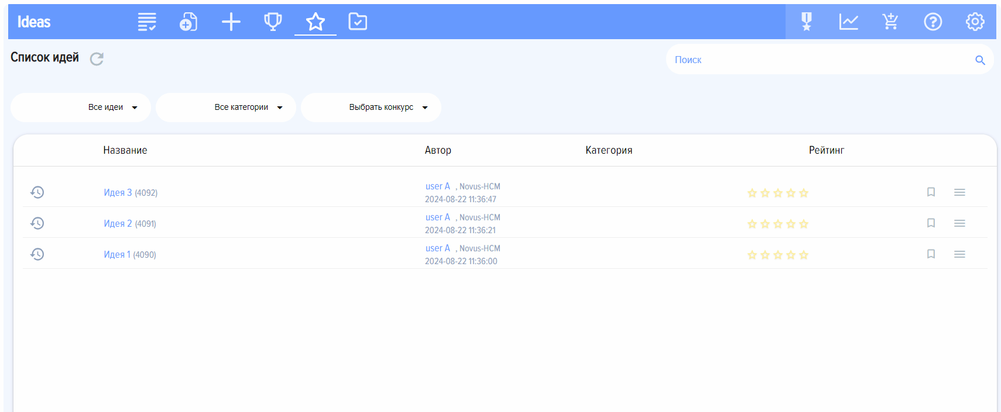
Task: Open the Идея 3 link
Action: pyautogui.click(x=118, y=193)
